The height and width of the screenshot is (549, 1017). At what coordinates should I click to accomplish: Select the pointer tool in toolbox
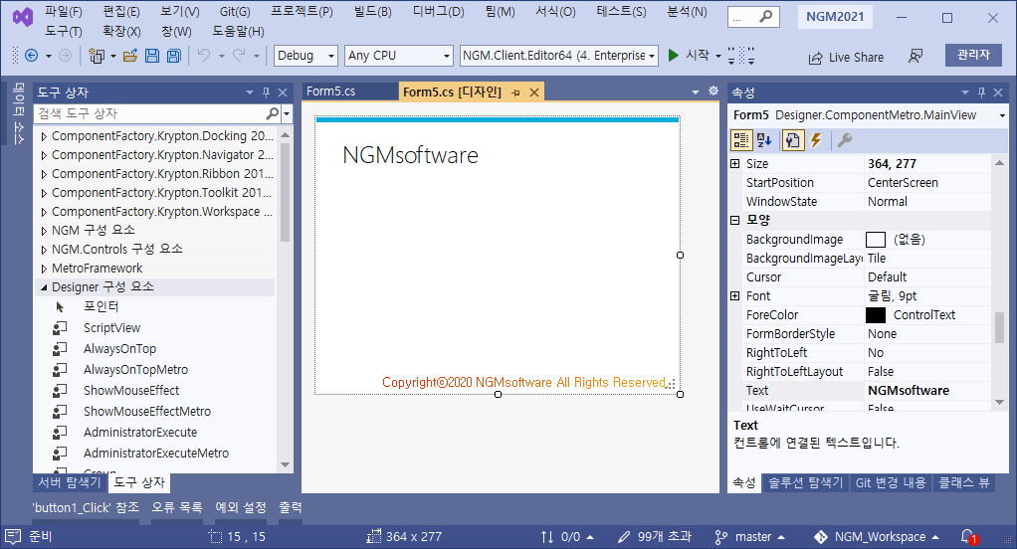click(101, 306)
